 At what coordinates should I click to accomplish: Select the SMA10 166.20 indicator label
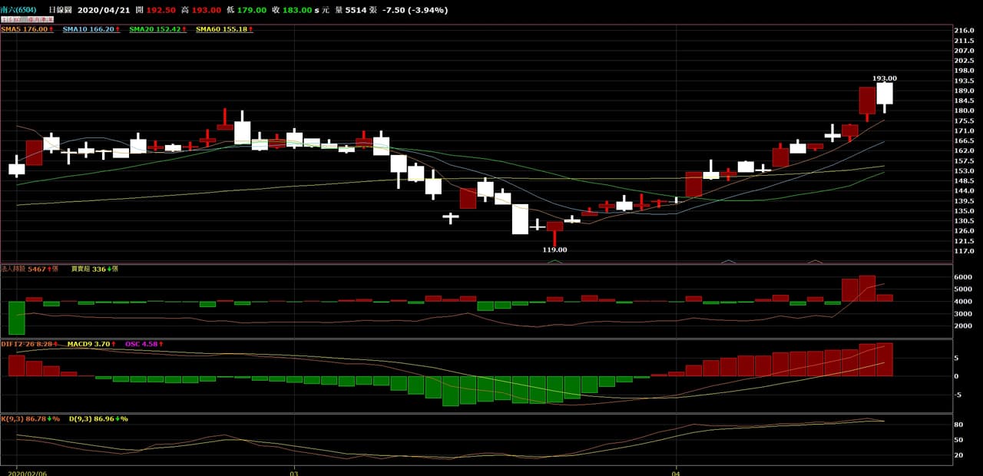[91, 29]
